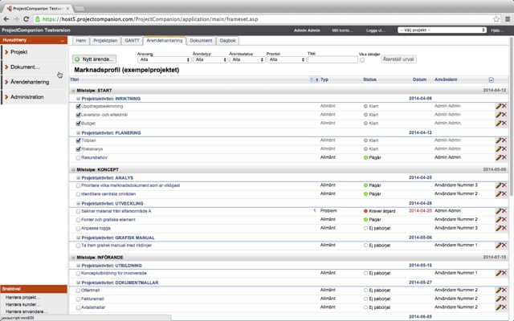
Task: Toggle the Riskanalys checkbox
Action: (x=78, y=149)
